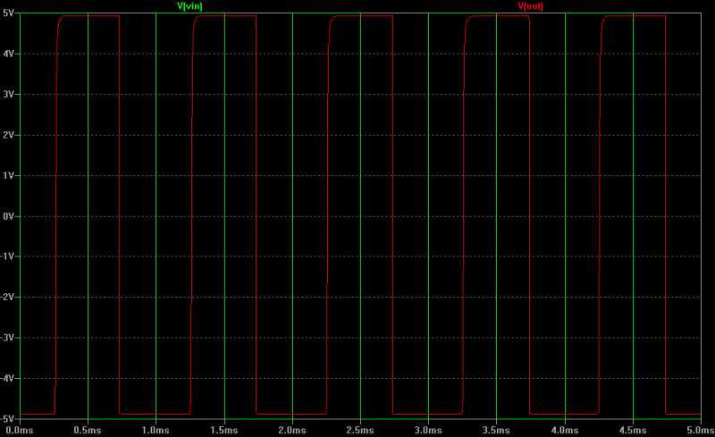Click the 4.0ms time axis label
The image size is (715, 437).
pyautogui.click(x=565, y=430)
